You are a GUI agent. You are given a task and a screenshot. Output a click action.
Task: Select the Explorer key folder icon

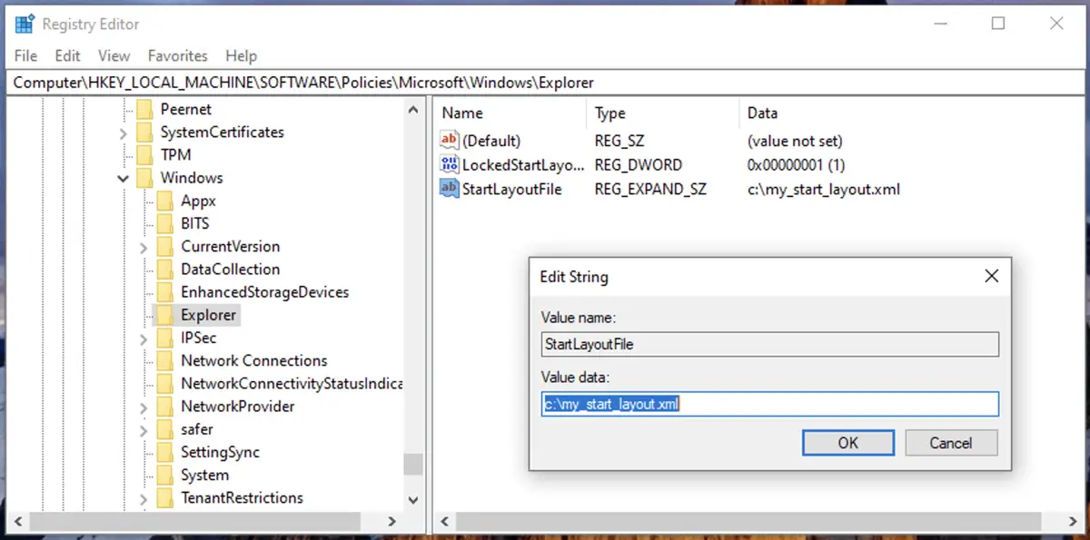coord(164,315)
